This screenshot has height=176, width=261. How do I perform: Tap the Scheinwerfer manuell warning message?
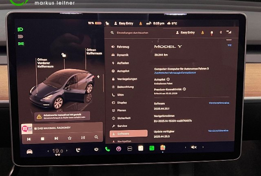coord(62,116)
